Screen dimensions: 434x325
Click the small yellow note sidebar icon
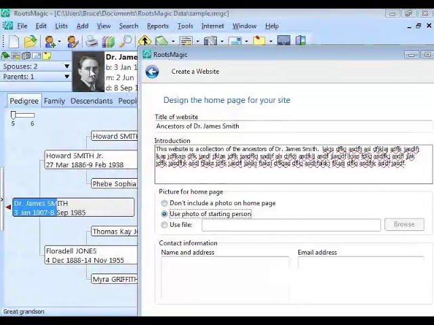(x=47, y=56)
